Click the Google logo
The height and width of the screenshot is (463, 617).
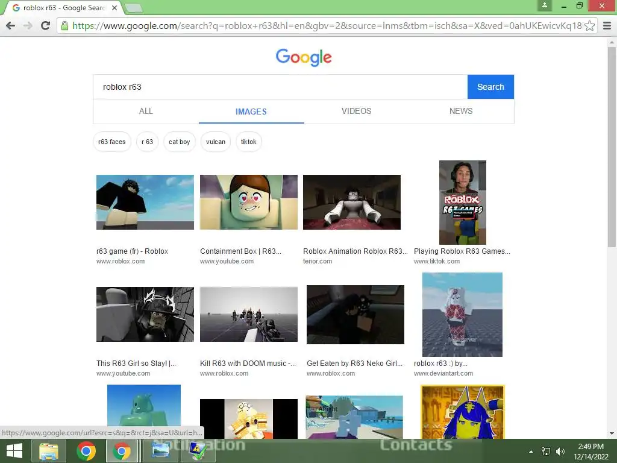pos(304,57)
